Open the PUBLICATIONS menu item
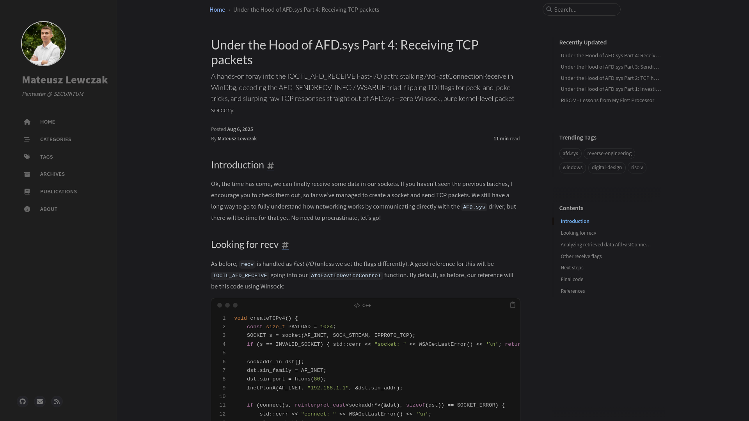749x421 pixels. pos(59,192)
